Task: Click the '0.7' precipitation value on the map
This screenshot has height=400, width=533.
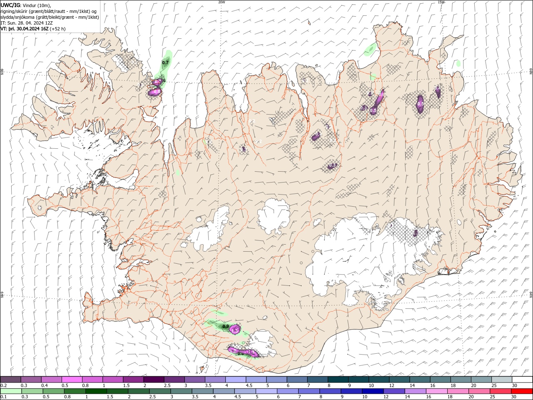Action: pos(165,62)
